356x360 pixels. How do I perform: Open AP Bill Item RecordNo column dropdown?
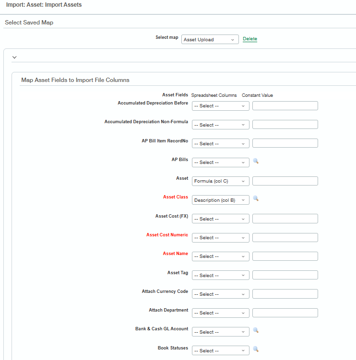(x=220, y=143)
